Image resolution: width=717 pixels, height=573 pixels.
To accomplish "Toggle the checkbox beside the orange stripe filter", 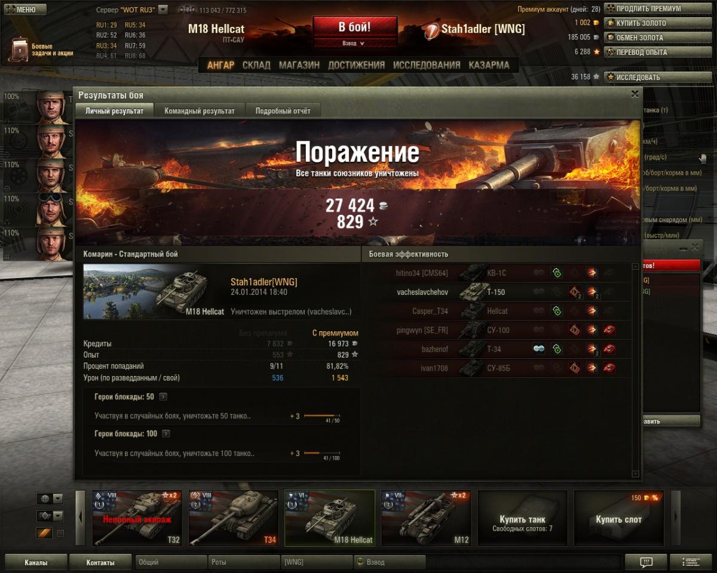I will coord(60,533).
